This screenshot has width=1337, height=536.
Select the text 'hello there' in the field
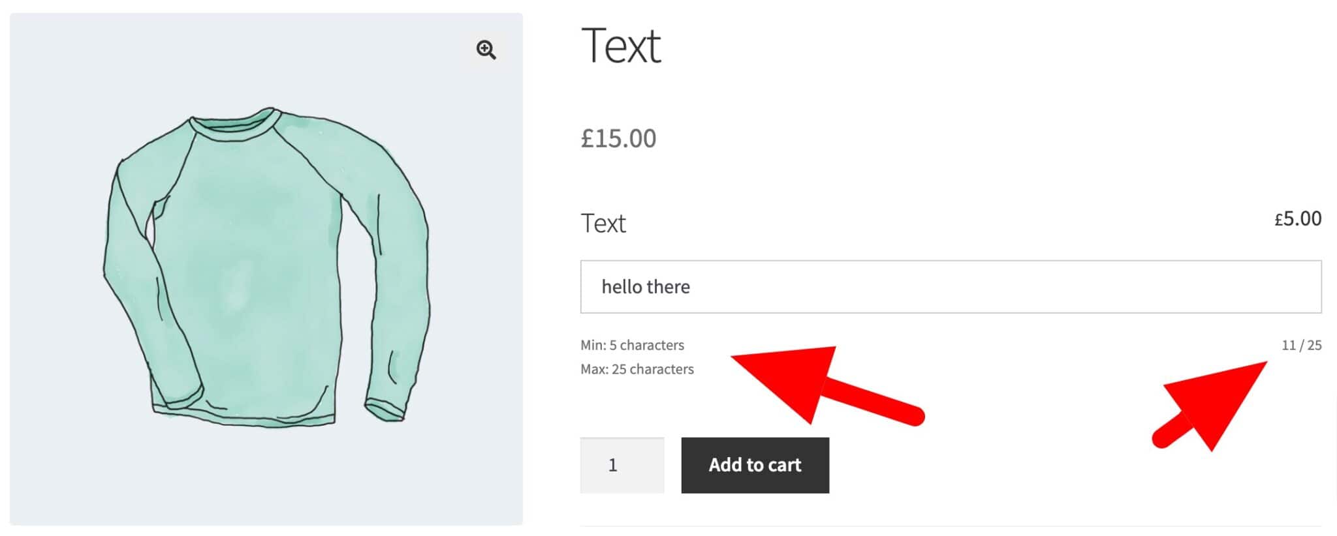[646, 286]
